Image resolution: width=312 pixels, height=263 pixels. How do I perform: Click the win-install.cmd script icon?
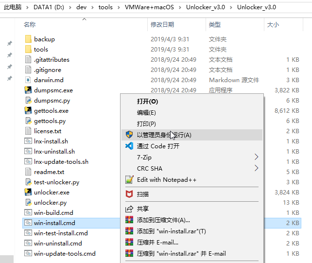28,223
